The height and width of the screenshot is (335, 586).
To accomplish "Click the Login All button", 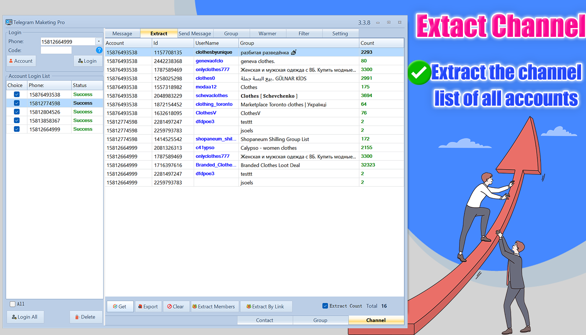I will (x=25, y=317).
